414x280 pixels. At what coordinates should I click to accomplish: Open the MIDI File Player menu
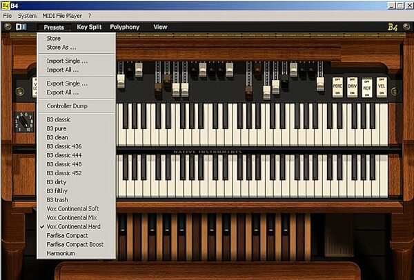pos(62,16)
